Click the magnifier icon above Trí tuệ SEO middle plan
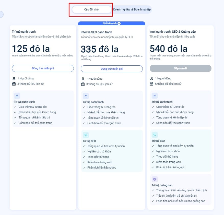Image resolution: width=224 pixels, height=215 pixels. click(x=86, y=135)
